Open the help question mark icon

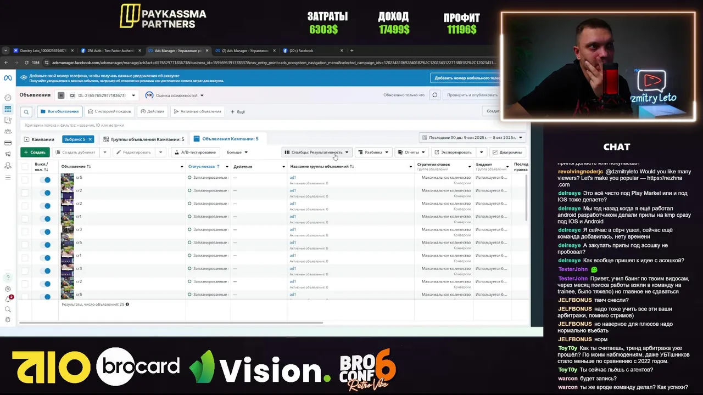point(8,278)
